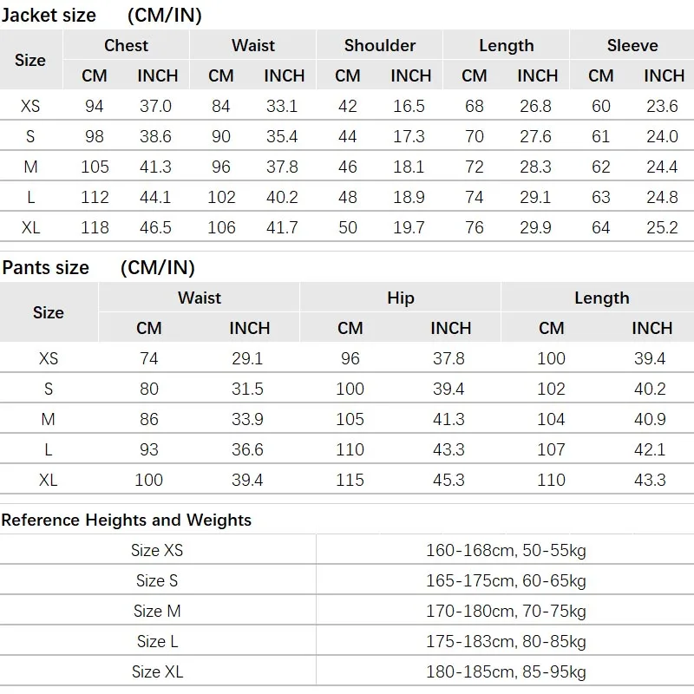The image size is (694, 694).
Task: Select the Shoulder column header
Action: pos(380,45)
